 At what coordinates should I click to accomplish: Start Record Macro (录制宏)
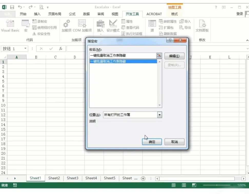(39, 21)
